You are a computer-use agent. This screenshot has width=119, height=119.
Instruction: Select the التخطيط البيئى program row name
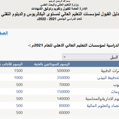108,78
